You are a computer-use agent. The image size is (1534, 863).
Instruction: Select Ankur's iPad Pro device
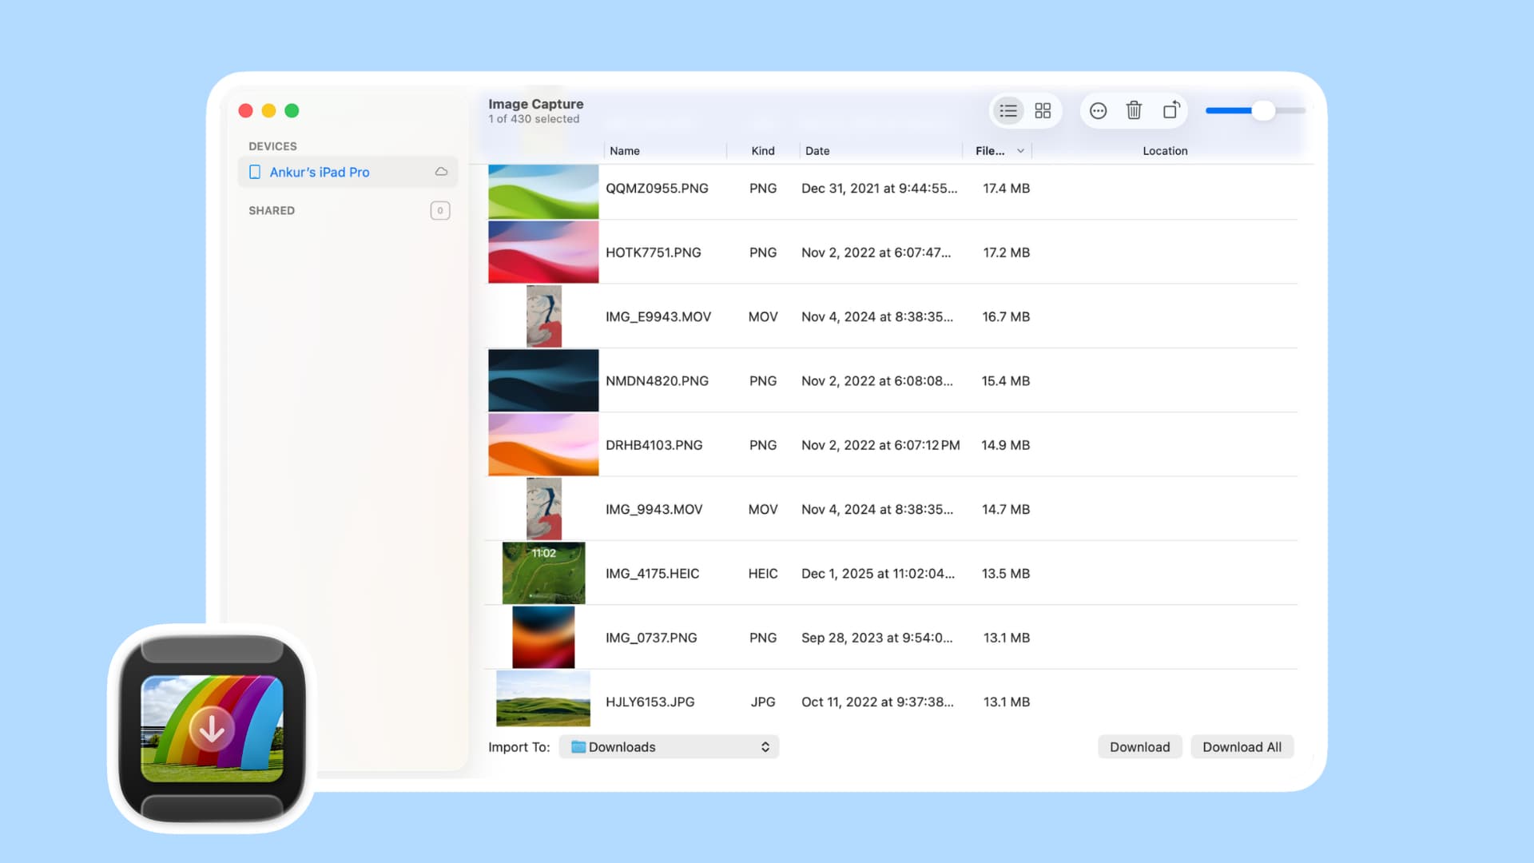(x=320, y=172)
